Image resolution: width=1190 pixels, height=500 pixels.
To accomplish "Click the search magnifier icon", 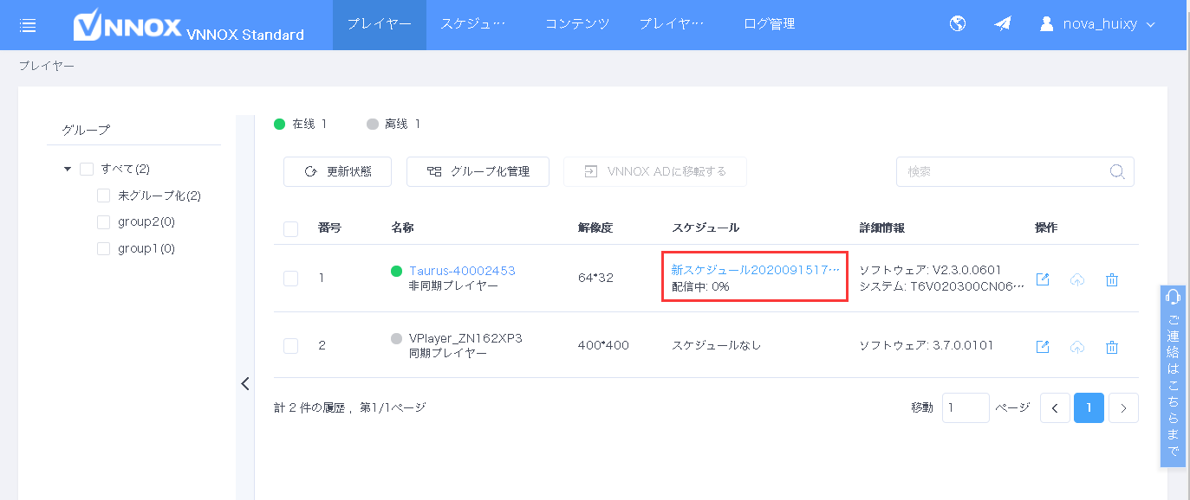I will 1117,171.
